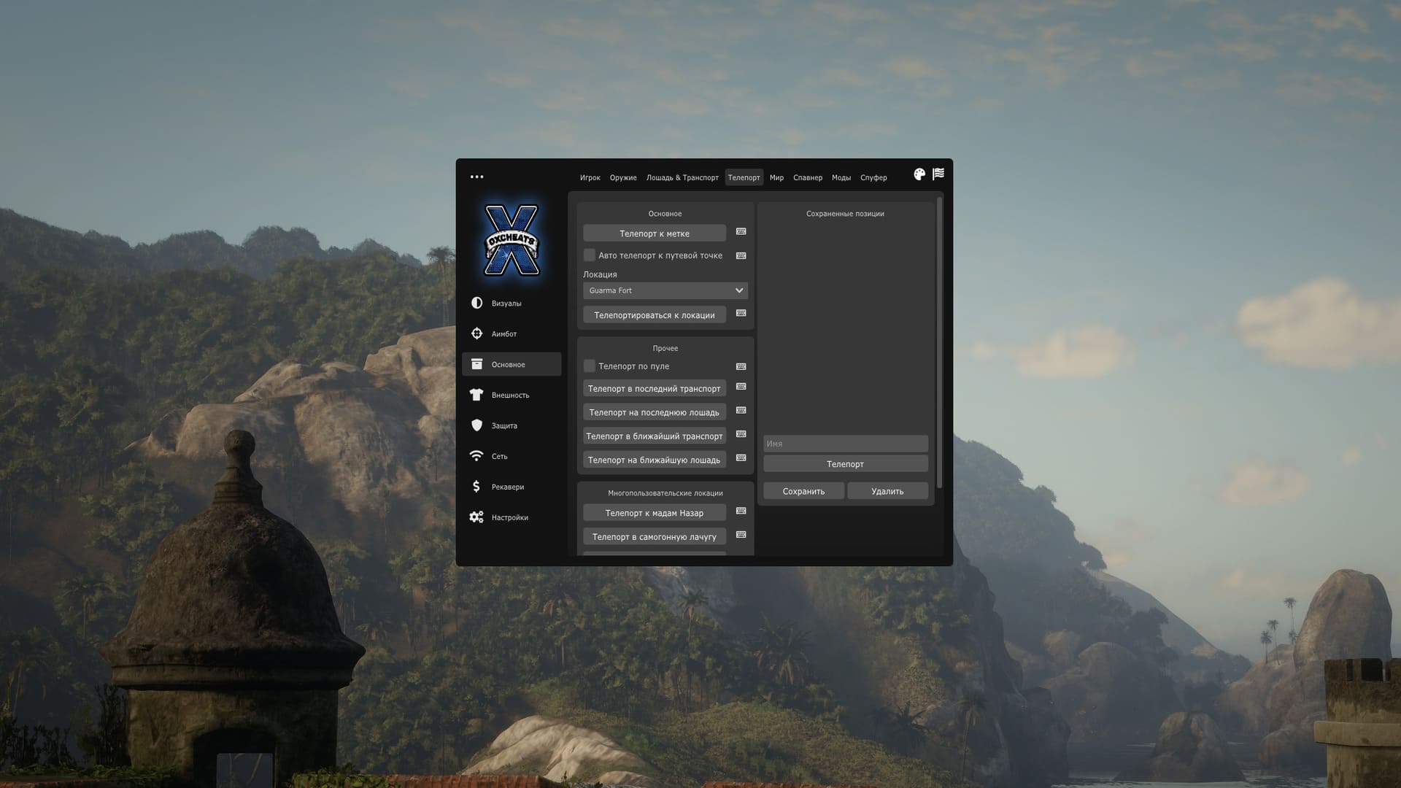Click the Имя input field
1401x788 pixels.
point(845,443)
